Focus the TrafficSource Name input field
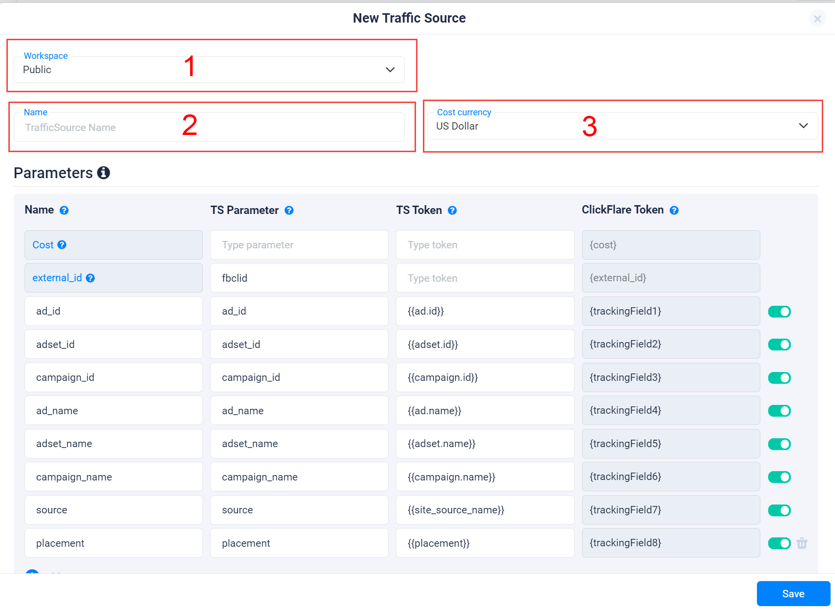This screenshot has width=835, height=612. [x=209, y=128]
